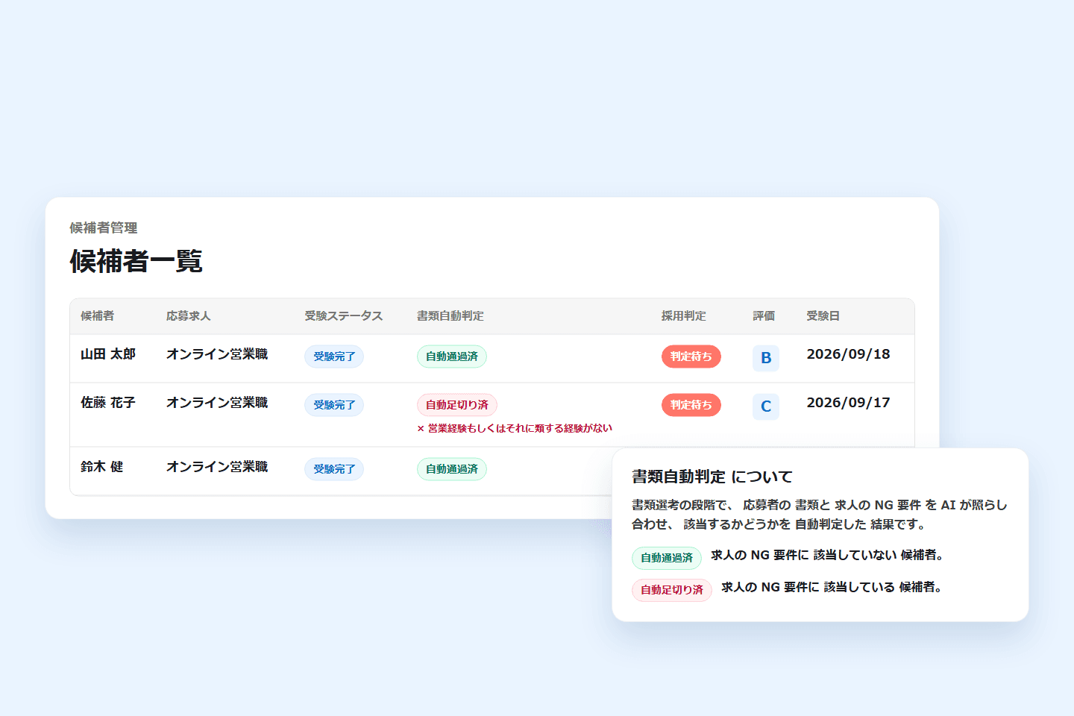Select candidate 山田 太郎

(108, 354)
